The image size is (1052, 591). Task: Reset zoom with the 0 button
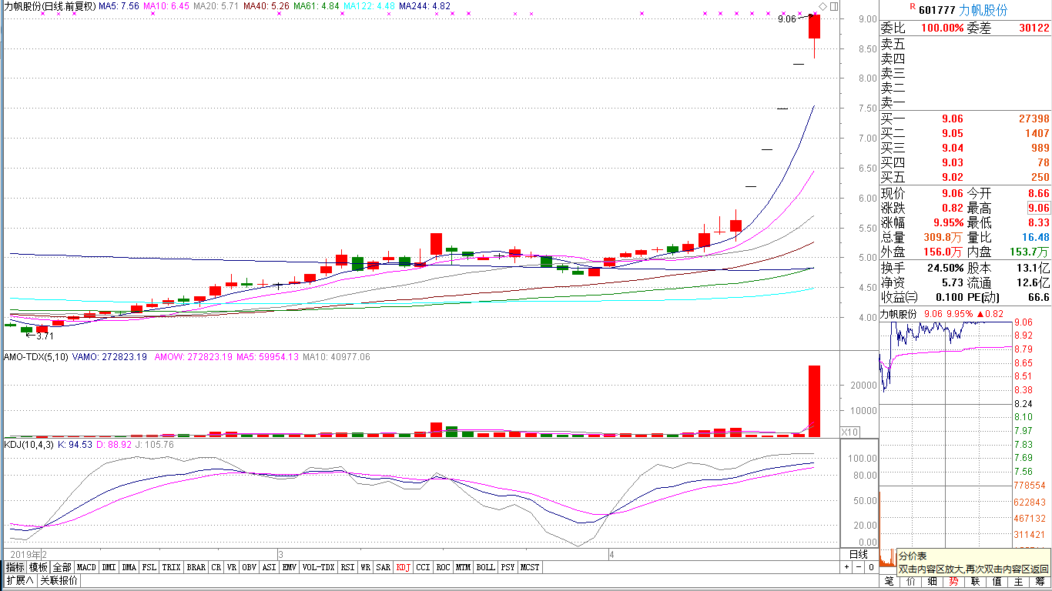click(x=870, y=567)
